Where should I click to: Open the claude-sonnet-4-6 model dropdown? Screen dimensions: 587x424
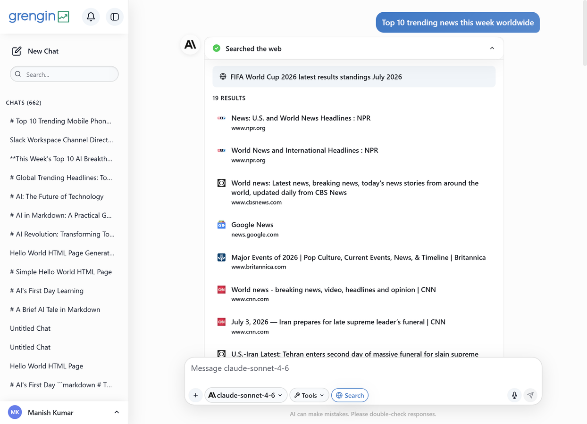[x=245, y=395]
